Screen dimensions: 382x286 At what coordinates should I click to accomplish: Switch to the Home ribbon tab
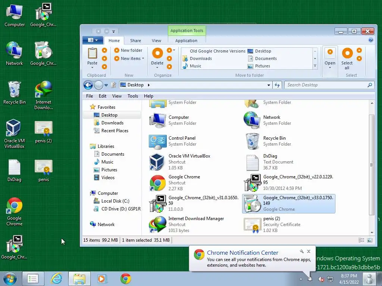coord(114,41)
